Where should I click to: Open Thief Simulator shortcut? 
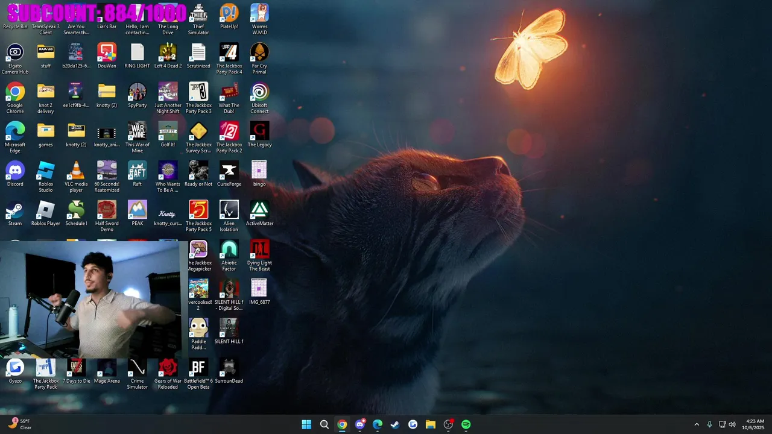coord(198,20)
